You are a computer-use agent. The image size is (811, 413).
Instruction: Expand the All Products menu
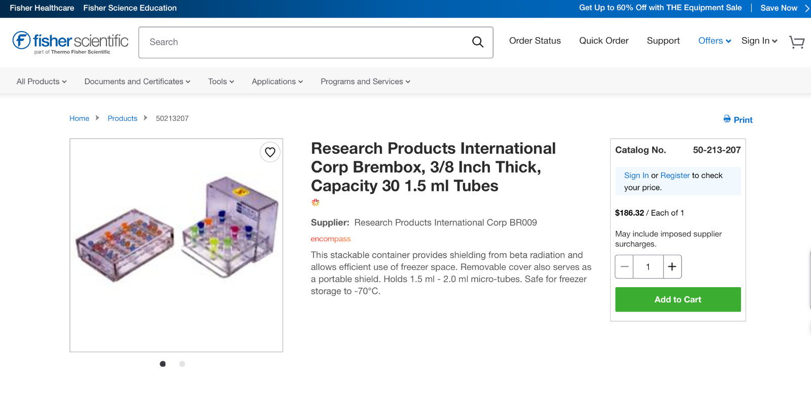42,82
